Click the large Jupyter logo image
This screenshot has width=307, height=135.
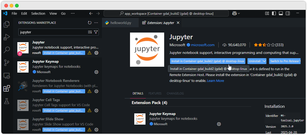point(147,50)
